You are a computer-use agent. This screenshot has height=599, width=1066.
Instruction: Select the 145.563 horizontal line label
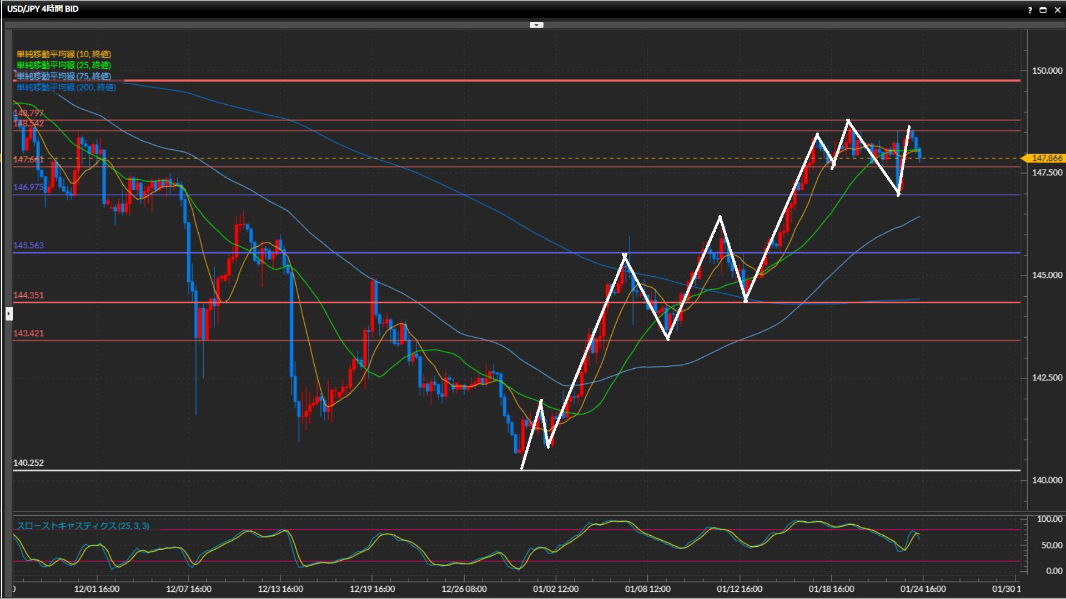(28, 245)
